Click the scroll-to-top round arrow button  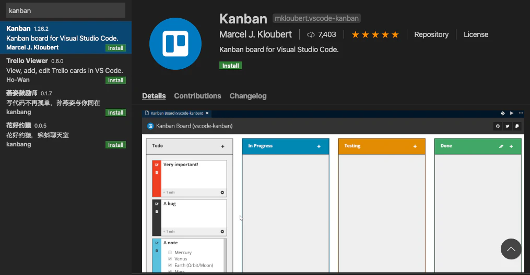[x=511, y=249]
